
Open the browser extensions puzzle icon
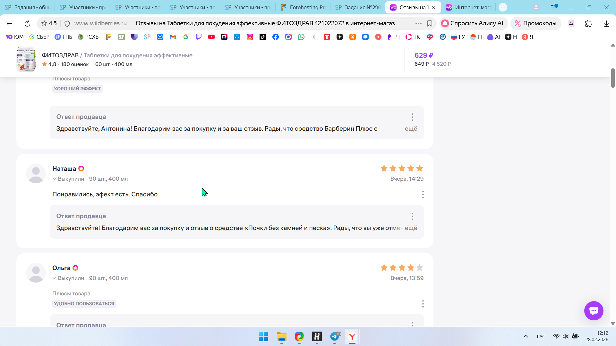tap(588, 23)
